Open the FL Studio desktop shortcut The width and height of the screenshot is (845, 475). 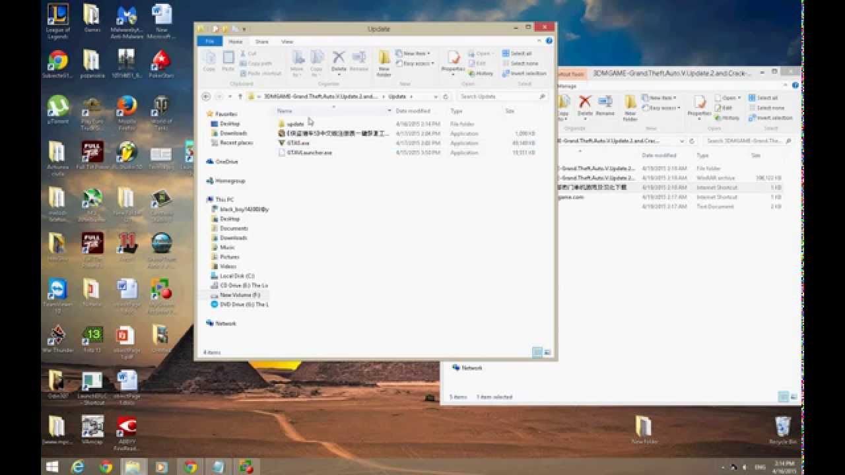coord(127,157)
